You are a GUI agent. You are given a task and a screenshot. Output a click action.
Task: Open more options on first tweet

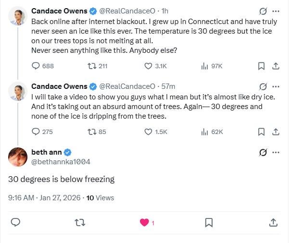coord(276,11)
